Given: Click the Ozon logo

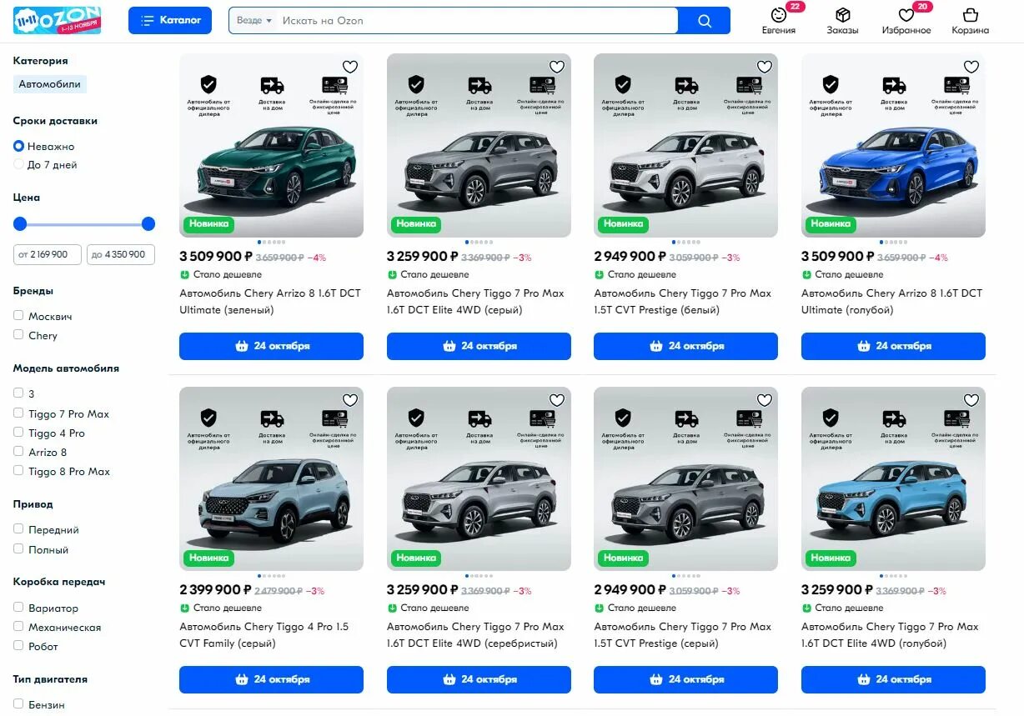Looking at the screenshot, I should pos(57,20).
